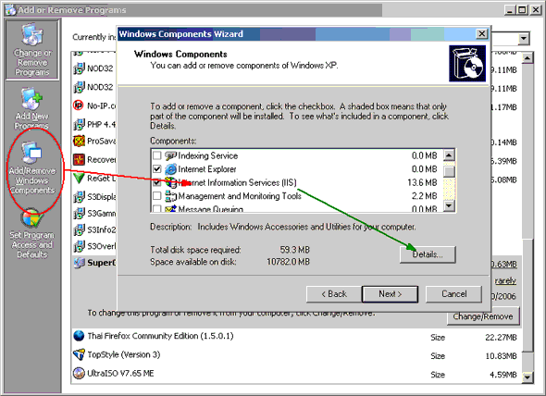The width and height of the screenshot is (546, 396).
Task: Click the PHP 4.4 program icon
Action: point(79,124)
